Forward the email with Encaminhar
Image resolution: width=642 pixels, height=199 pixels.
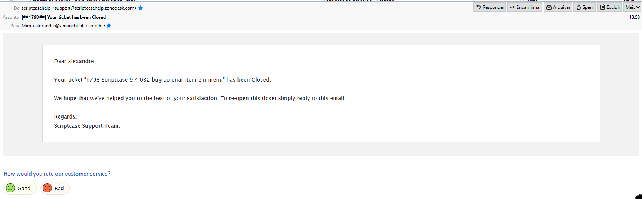pyautogui.click(x=525, y=7)
